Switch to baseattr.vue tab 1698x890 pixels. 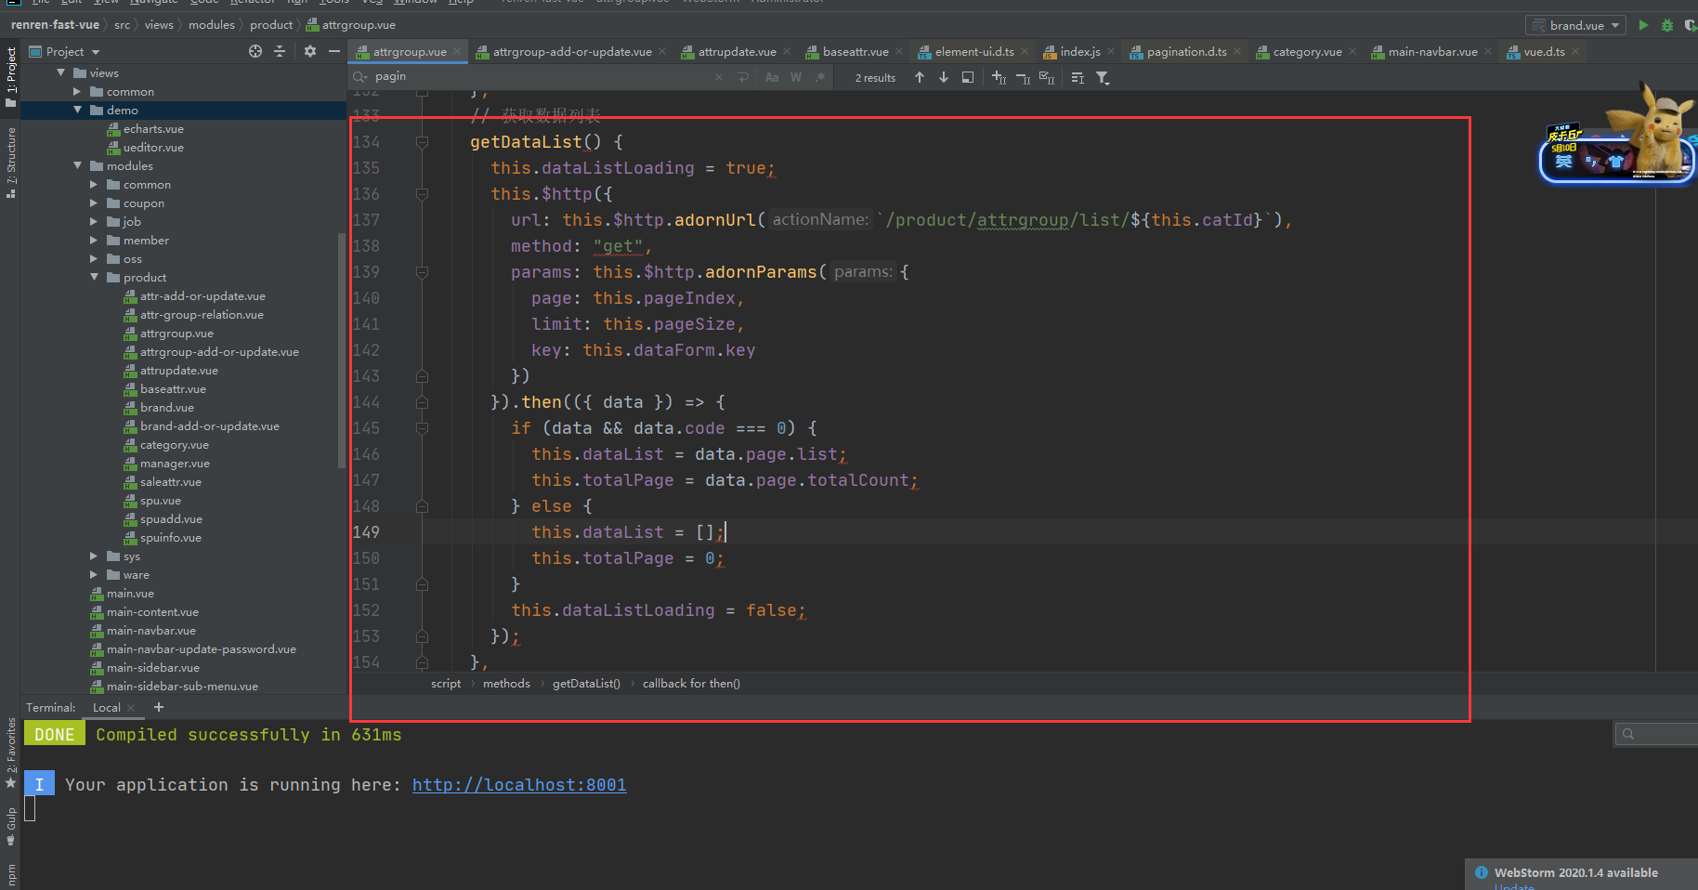856,52
